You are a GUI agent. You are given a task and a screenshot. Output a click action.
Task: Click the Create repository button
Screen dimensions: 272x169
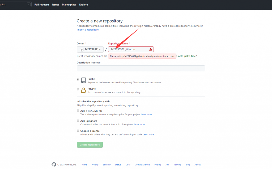click(x=90, y=145)
